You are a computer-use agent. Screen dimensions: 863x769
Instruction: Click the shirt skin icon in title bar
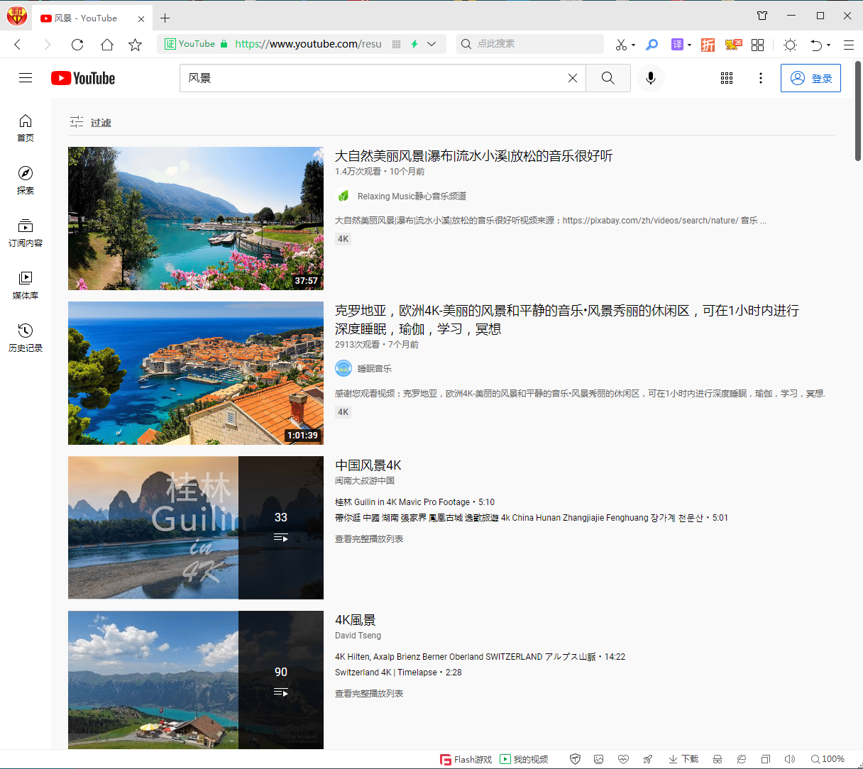tap(762, 16)
